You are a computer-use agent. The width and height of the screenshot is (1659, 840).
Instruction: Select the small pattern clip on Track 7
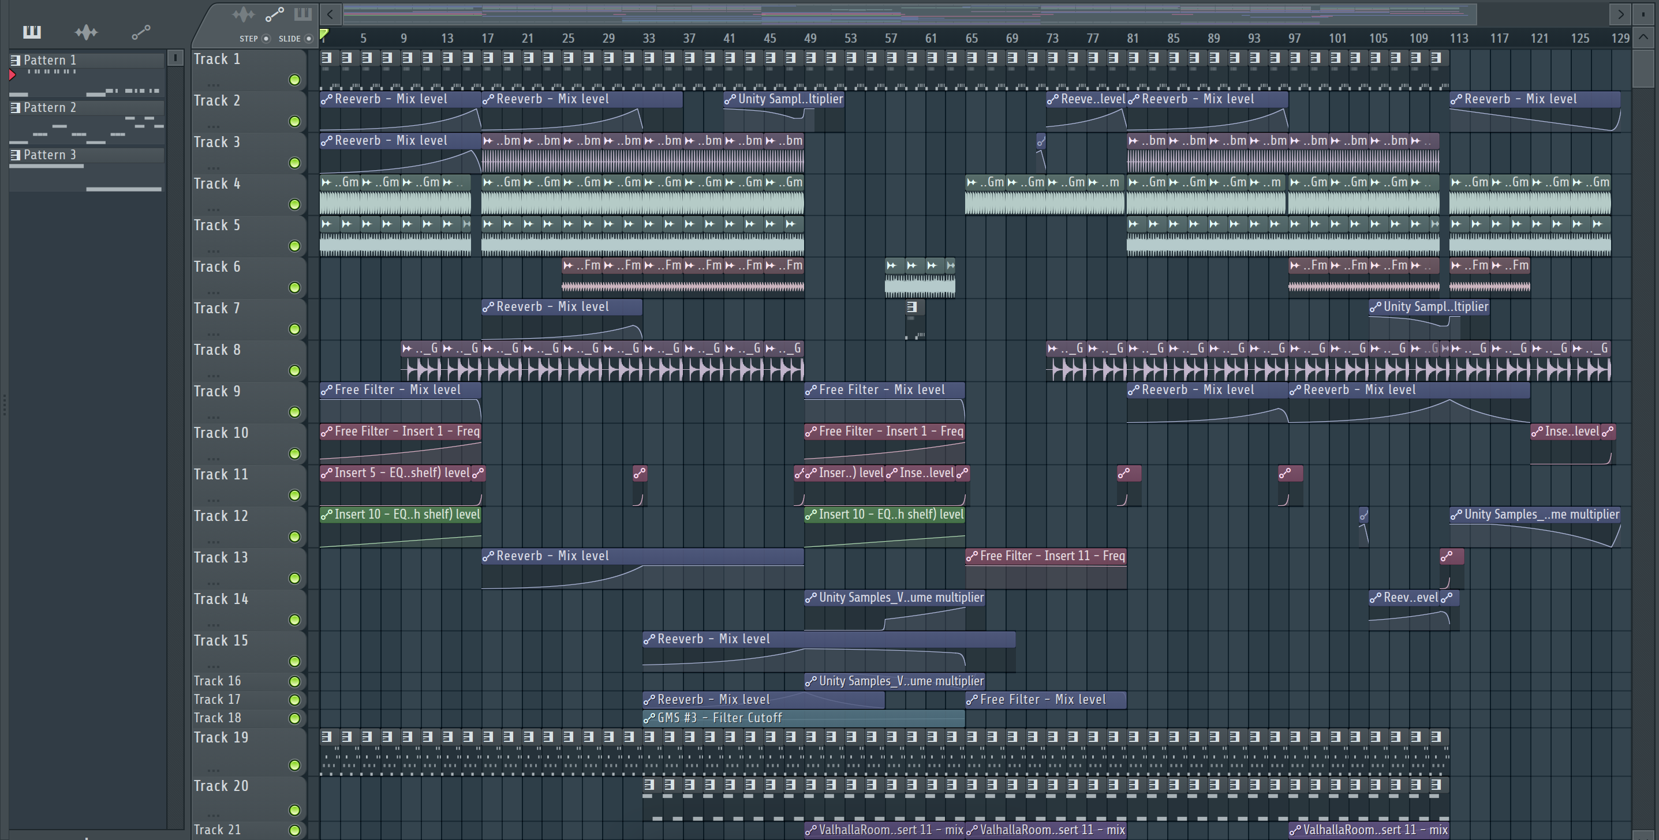[915, 319]
